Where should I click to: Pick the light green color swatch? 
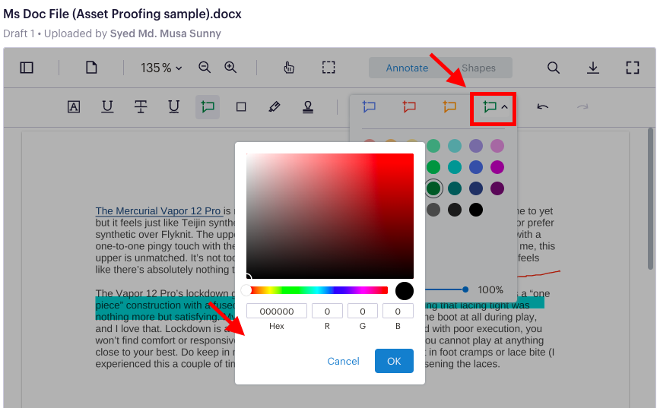pos(433,146)
